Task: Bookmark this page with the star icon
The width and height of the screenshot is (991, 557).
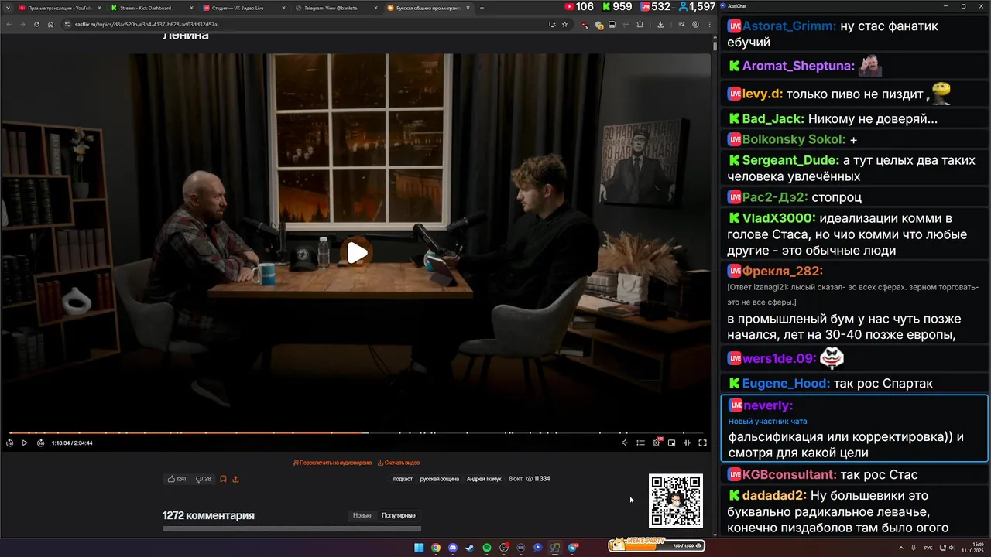Action: tap(565, 24)
